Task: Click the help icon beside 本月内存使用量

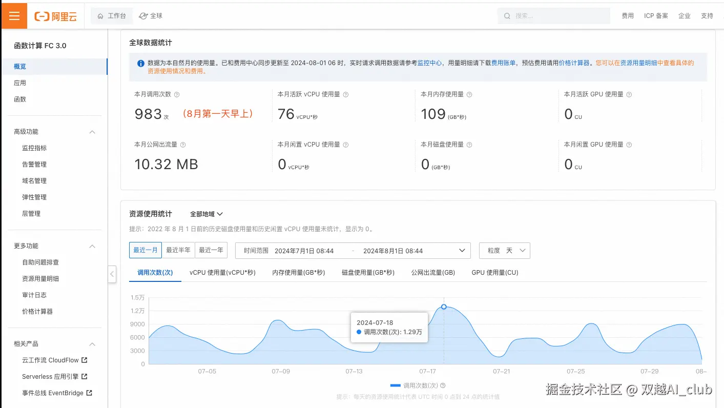Action: coord(469,95)
